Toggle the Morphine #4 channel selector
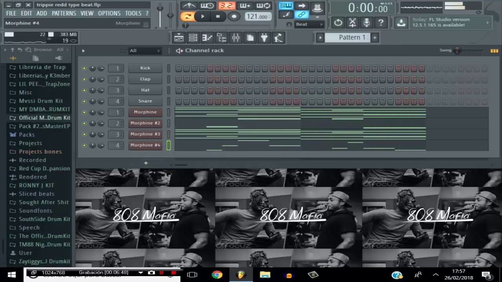The image size is (502, 282). pos(169,145)
